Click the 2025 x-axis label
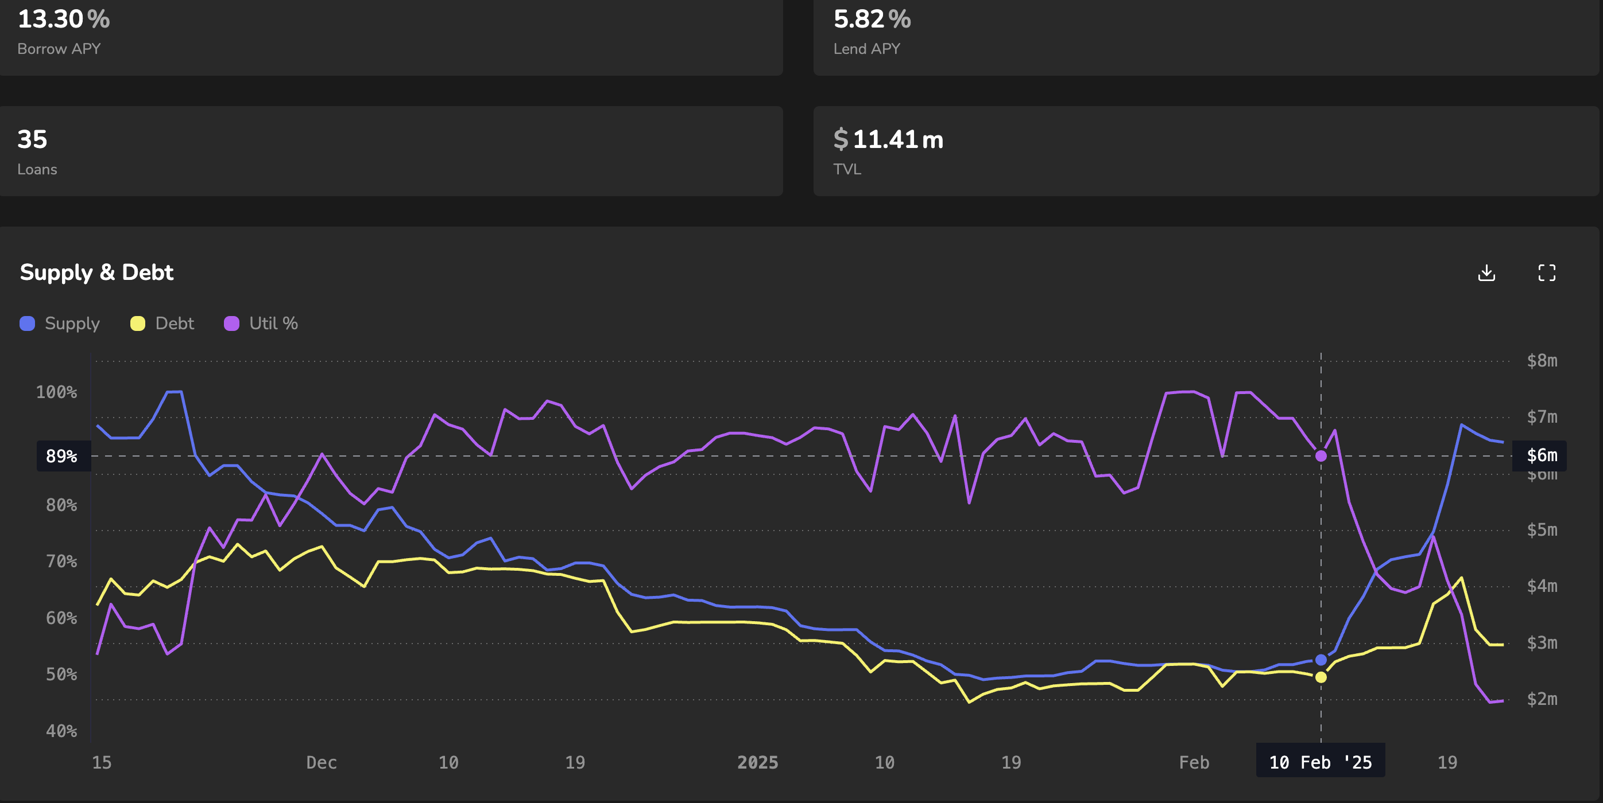 757,763
